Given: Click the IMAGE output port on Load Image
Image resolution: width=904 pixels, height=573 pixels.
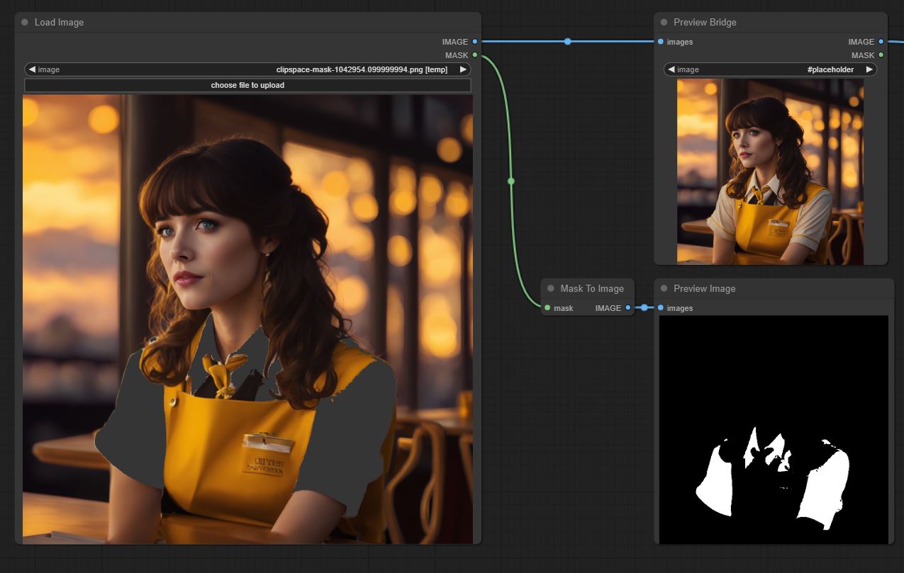Looking at the screenshot, I should pos(475,42).
